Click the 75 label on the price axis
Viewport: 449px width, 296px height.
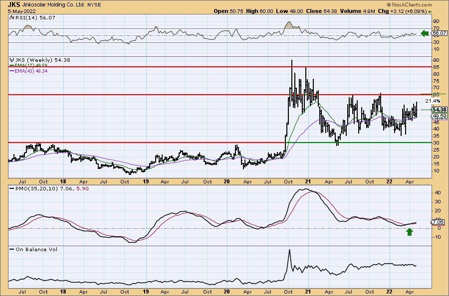437,81
